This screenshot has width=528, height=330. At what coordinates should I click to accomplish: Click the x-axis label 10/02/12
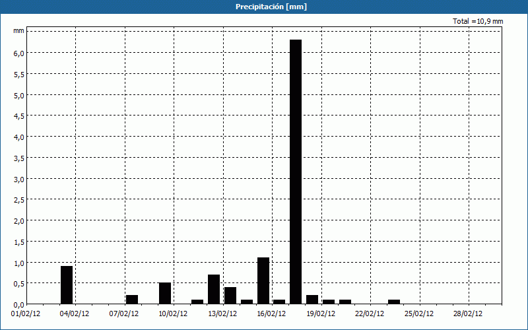point(173,314)
